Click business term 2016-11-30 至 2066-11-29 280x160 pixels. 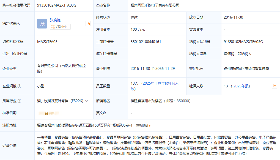[153, 68]
